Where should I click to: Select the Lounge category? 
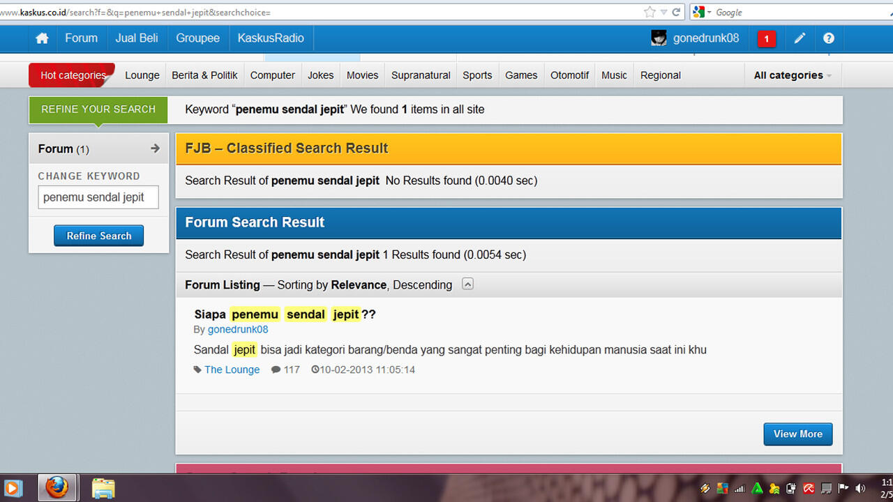pyautogui.click(x=142, y=75)
